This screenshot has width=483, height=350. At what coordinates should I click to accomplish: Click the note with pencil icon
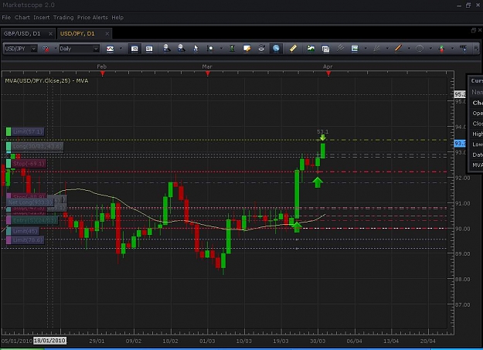[247, 49]
